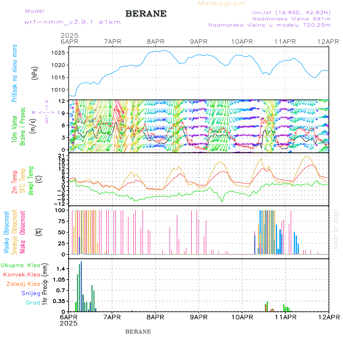Click the 12APR label on the bottom axis

[329, 317]
